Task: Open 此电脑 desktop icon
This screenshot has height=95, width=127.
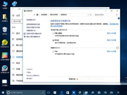Action: 5,5
